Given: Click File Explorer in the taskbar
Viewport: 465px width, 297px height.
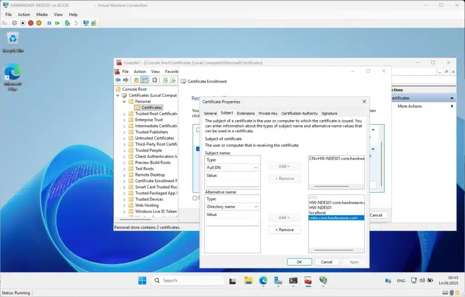Looking at the screenshot, I should (x=248, y=281).
